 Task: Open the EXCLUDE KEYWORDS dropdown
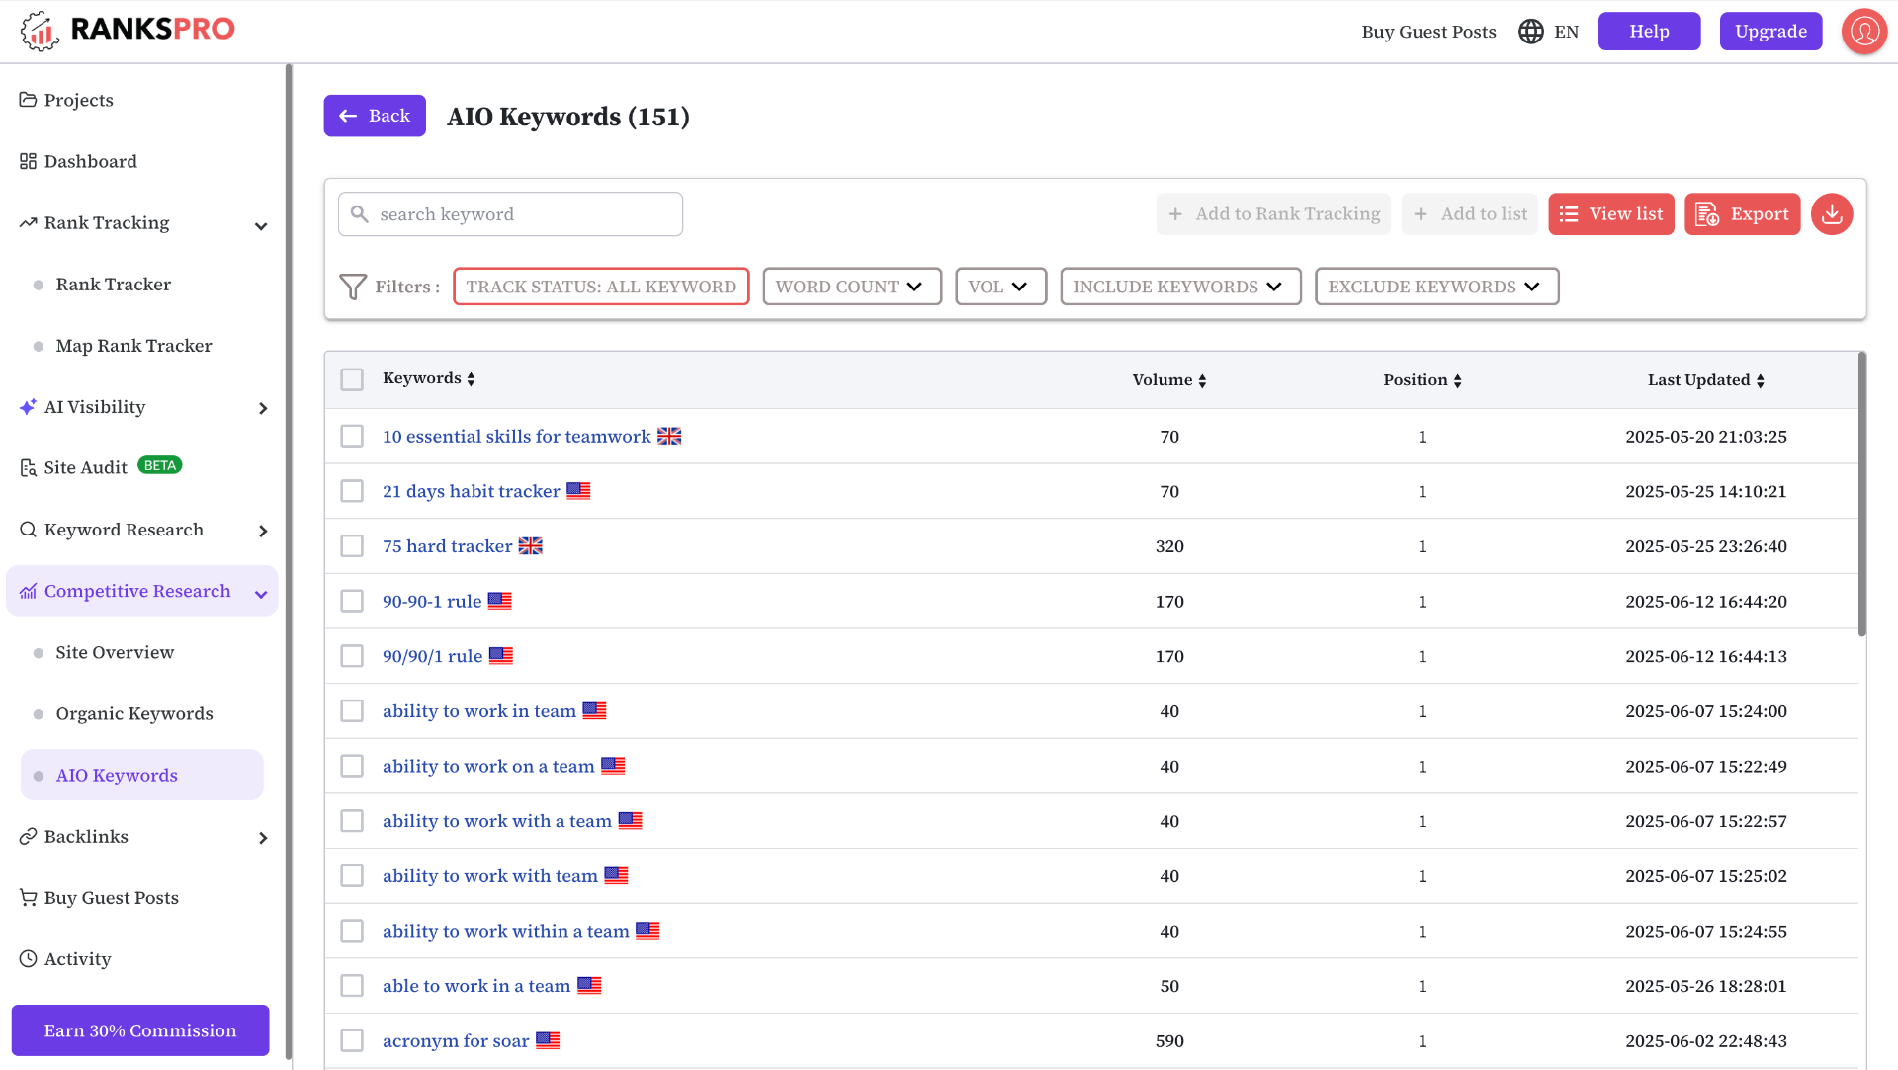coord(1436,287)
